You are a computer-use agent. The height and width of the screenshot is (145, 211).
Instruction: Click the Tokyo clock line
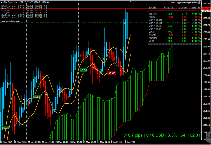click(24, 13)
